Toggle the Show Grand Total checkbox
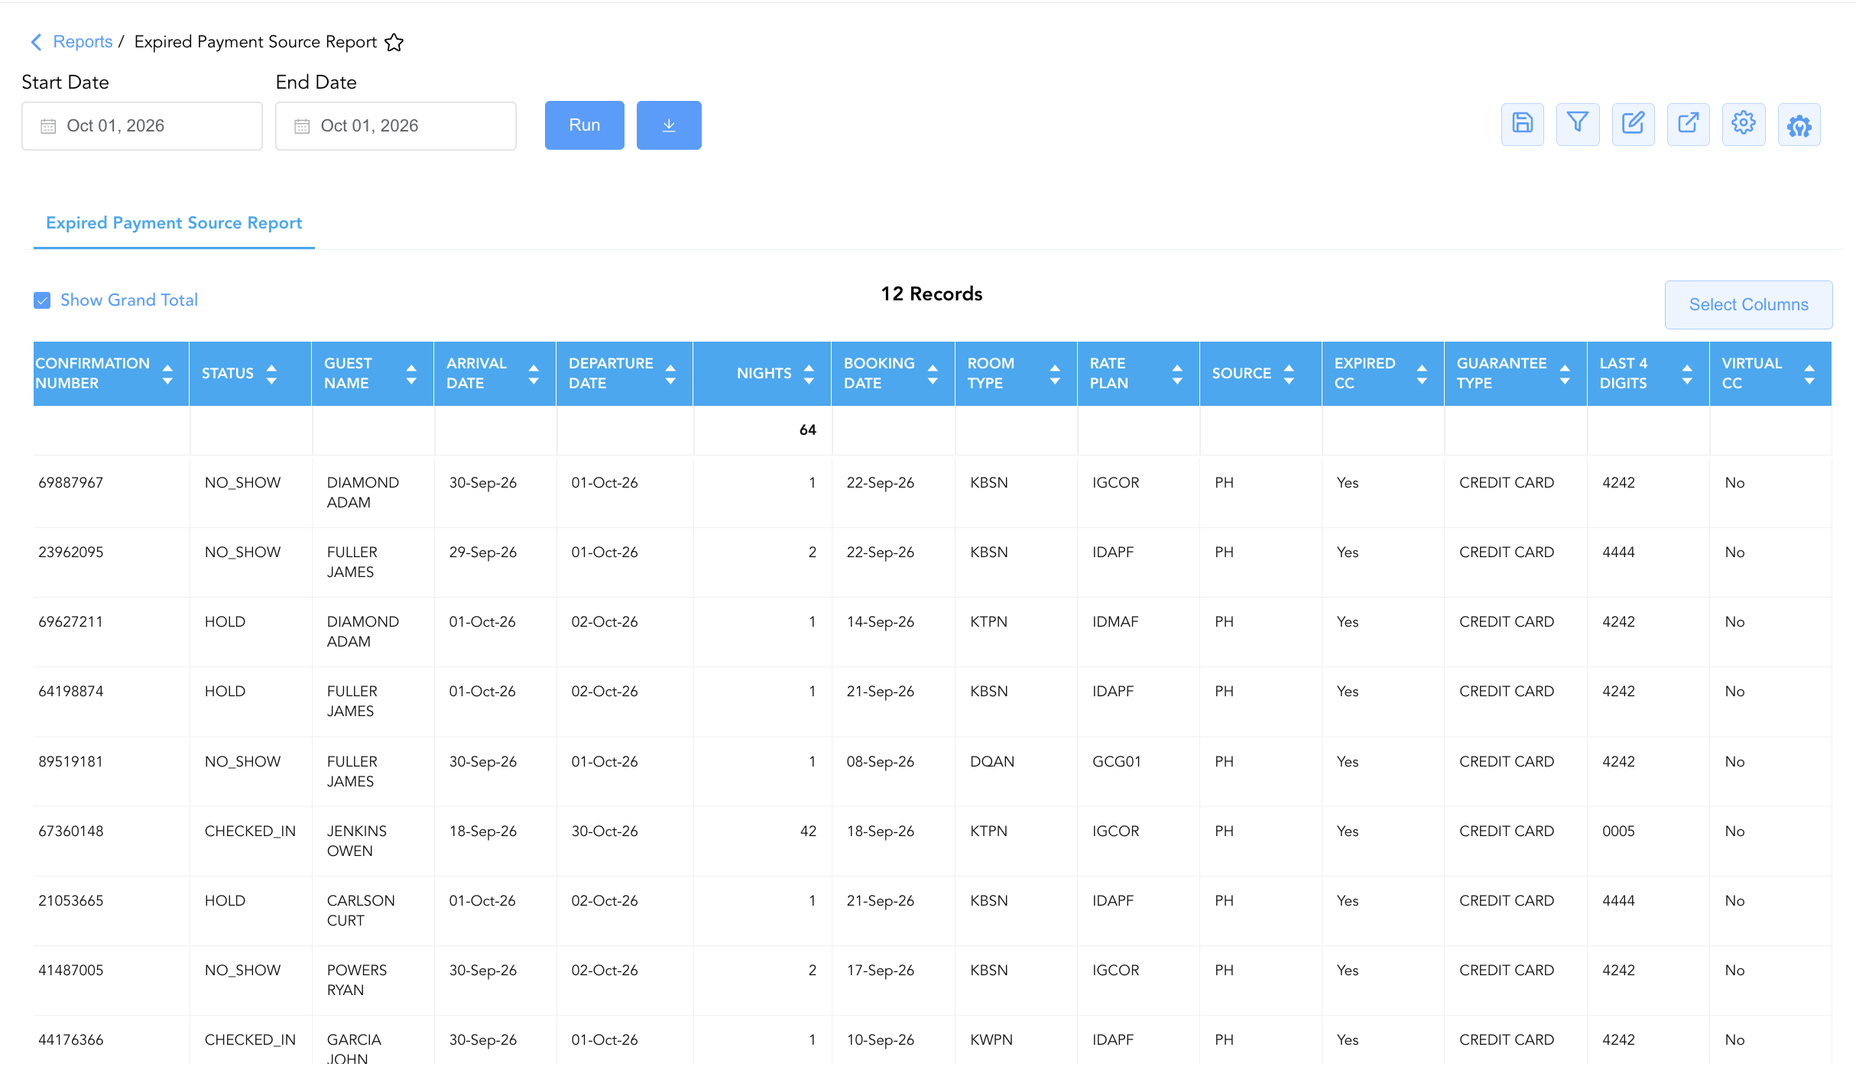The width and height of the screenshot is (1856, 1070). 42,300
